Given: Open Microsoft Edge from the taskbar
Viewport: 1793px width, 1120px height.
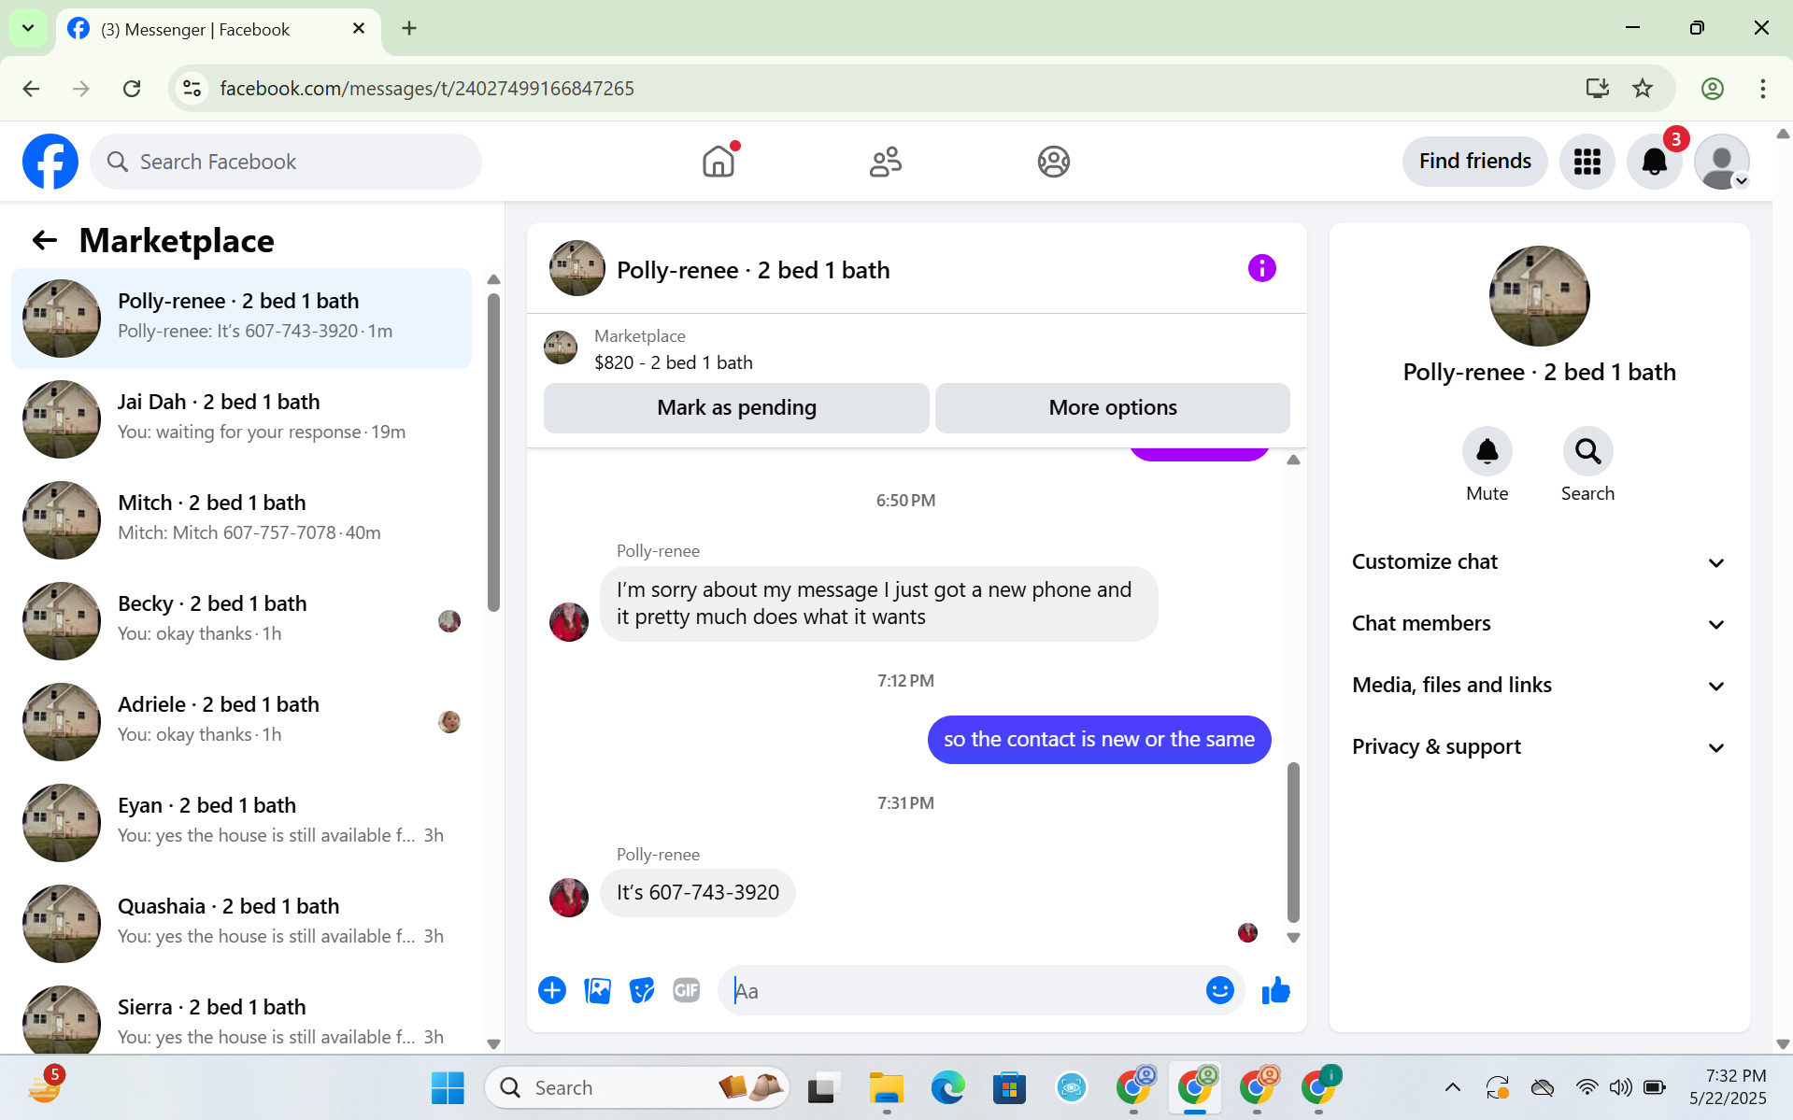Looking at the screenshot, I should (x=947, y=1087).
